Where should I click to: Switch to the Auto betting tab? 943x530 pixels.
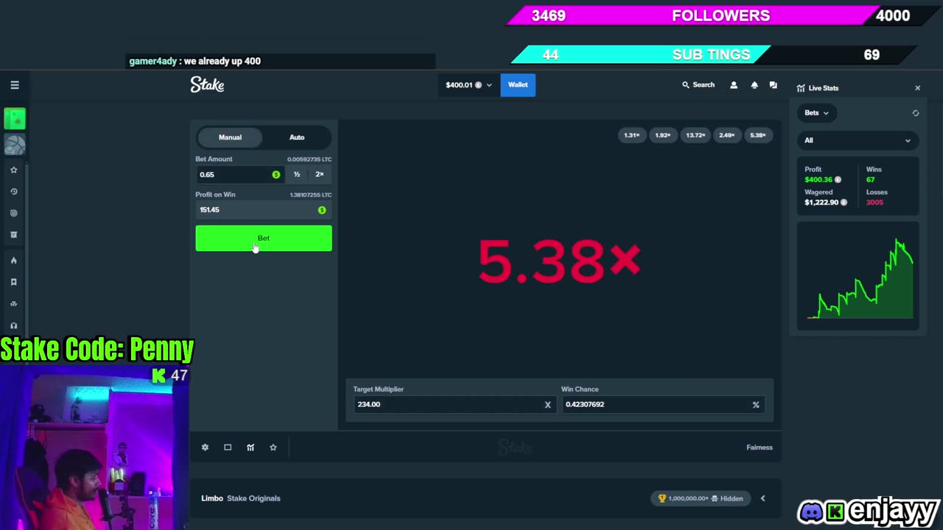click(x=297, y=137)
